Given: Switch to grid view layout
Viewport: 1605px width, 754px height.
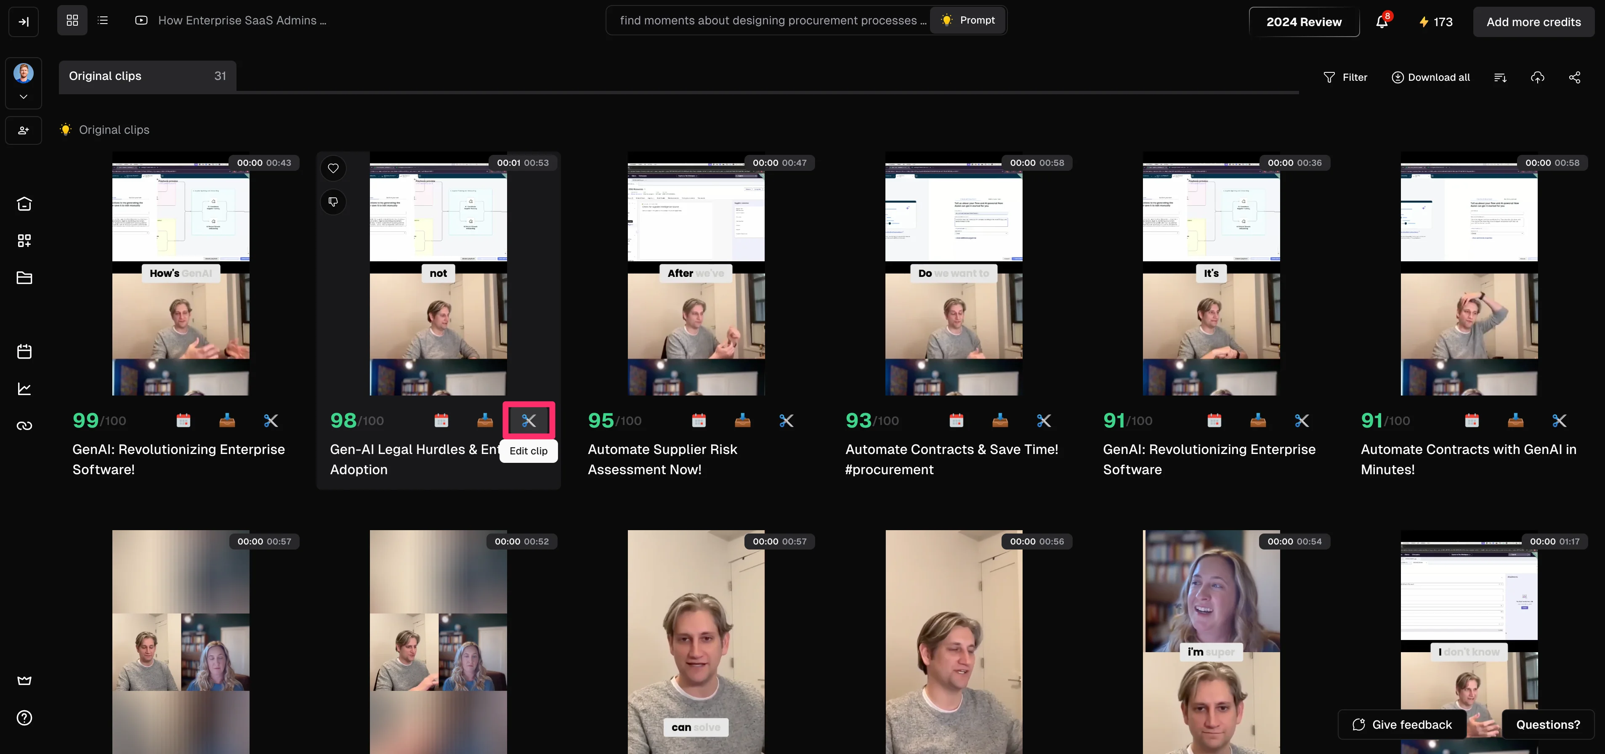Looking at the screenshot, I should pyautogui.click(x=72, y=21).
